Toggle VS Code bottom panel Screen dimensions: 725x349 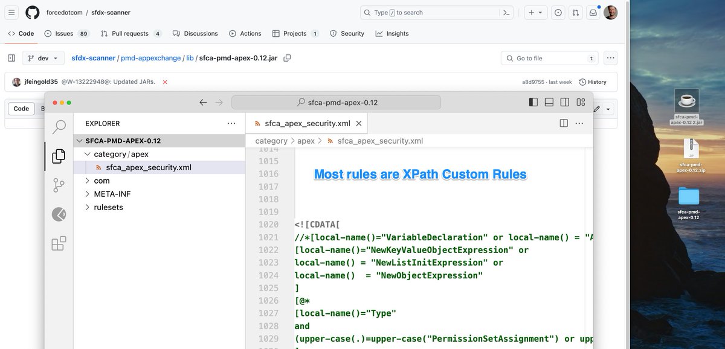tap(549, 103)
